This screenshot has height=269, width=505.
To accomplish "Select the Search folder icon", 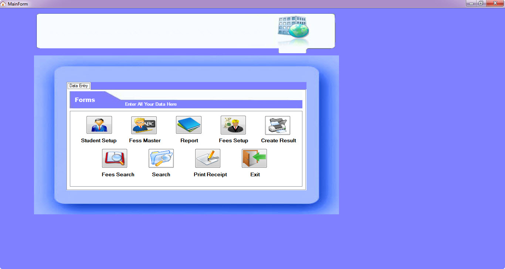I will pos(161,158).
